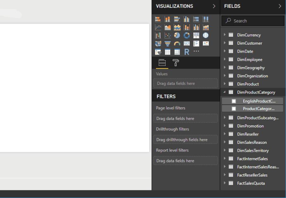Screen dimensions: 286x198
Task: Insert a Card (123) visual
Action: tap(186, 44)
